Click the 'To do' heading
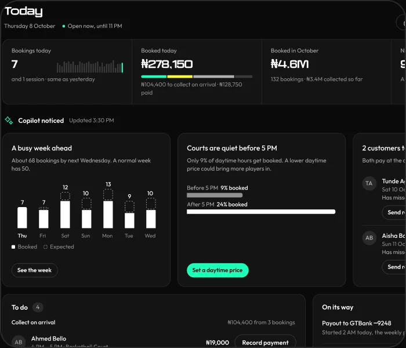 point(20,307)
